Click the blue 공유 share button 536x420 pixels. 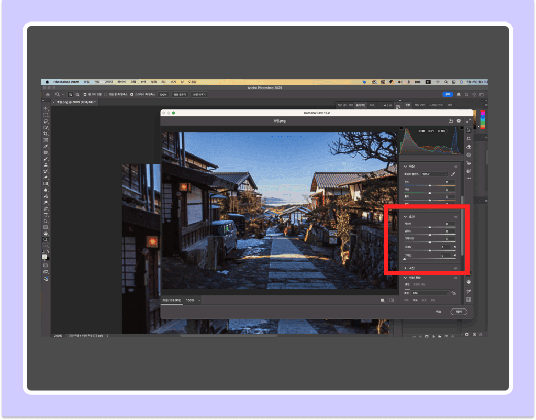(448, 94)
